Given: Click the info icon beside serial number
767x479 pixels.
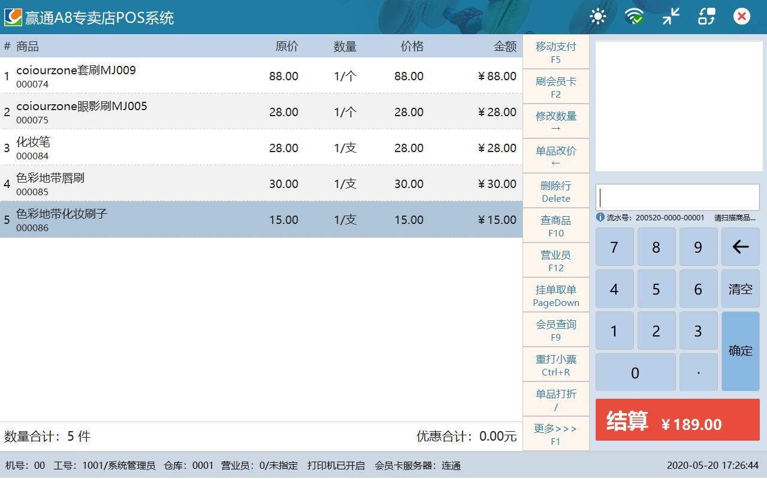Looking at the screenshot, I should [x=600, y=217].
